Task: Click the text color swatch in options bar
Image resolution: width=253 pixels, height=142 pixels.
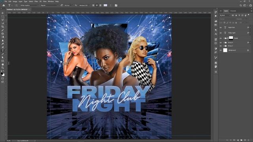Action: click(x=106, y=5)
